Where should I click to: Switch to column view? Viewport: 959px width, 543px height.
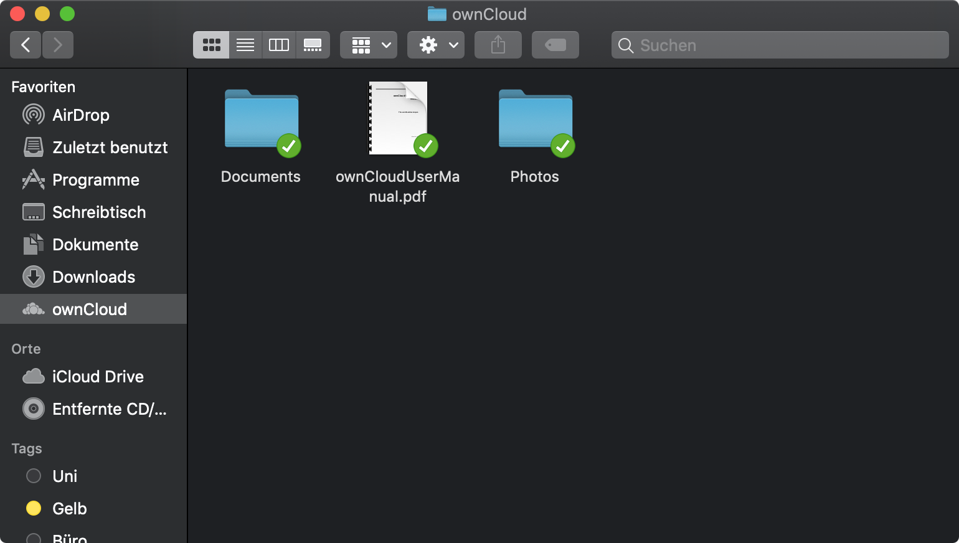click(279, 45)
